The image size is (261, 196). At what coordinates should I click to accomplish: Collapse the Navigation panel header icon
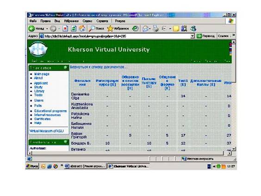coord(65,67)
